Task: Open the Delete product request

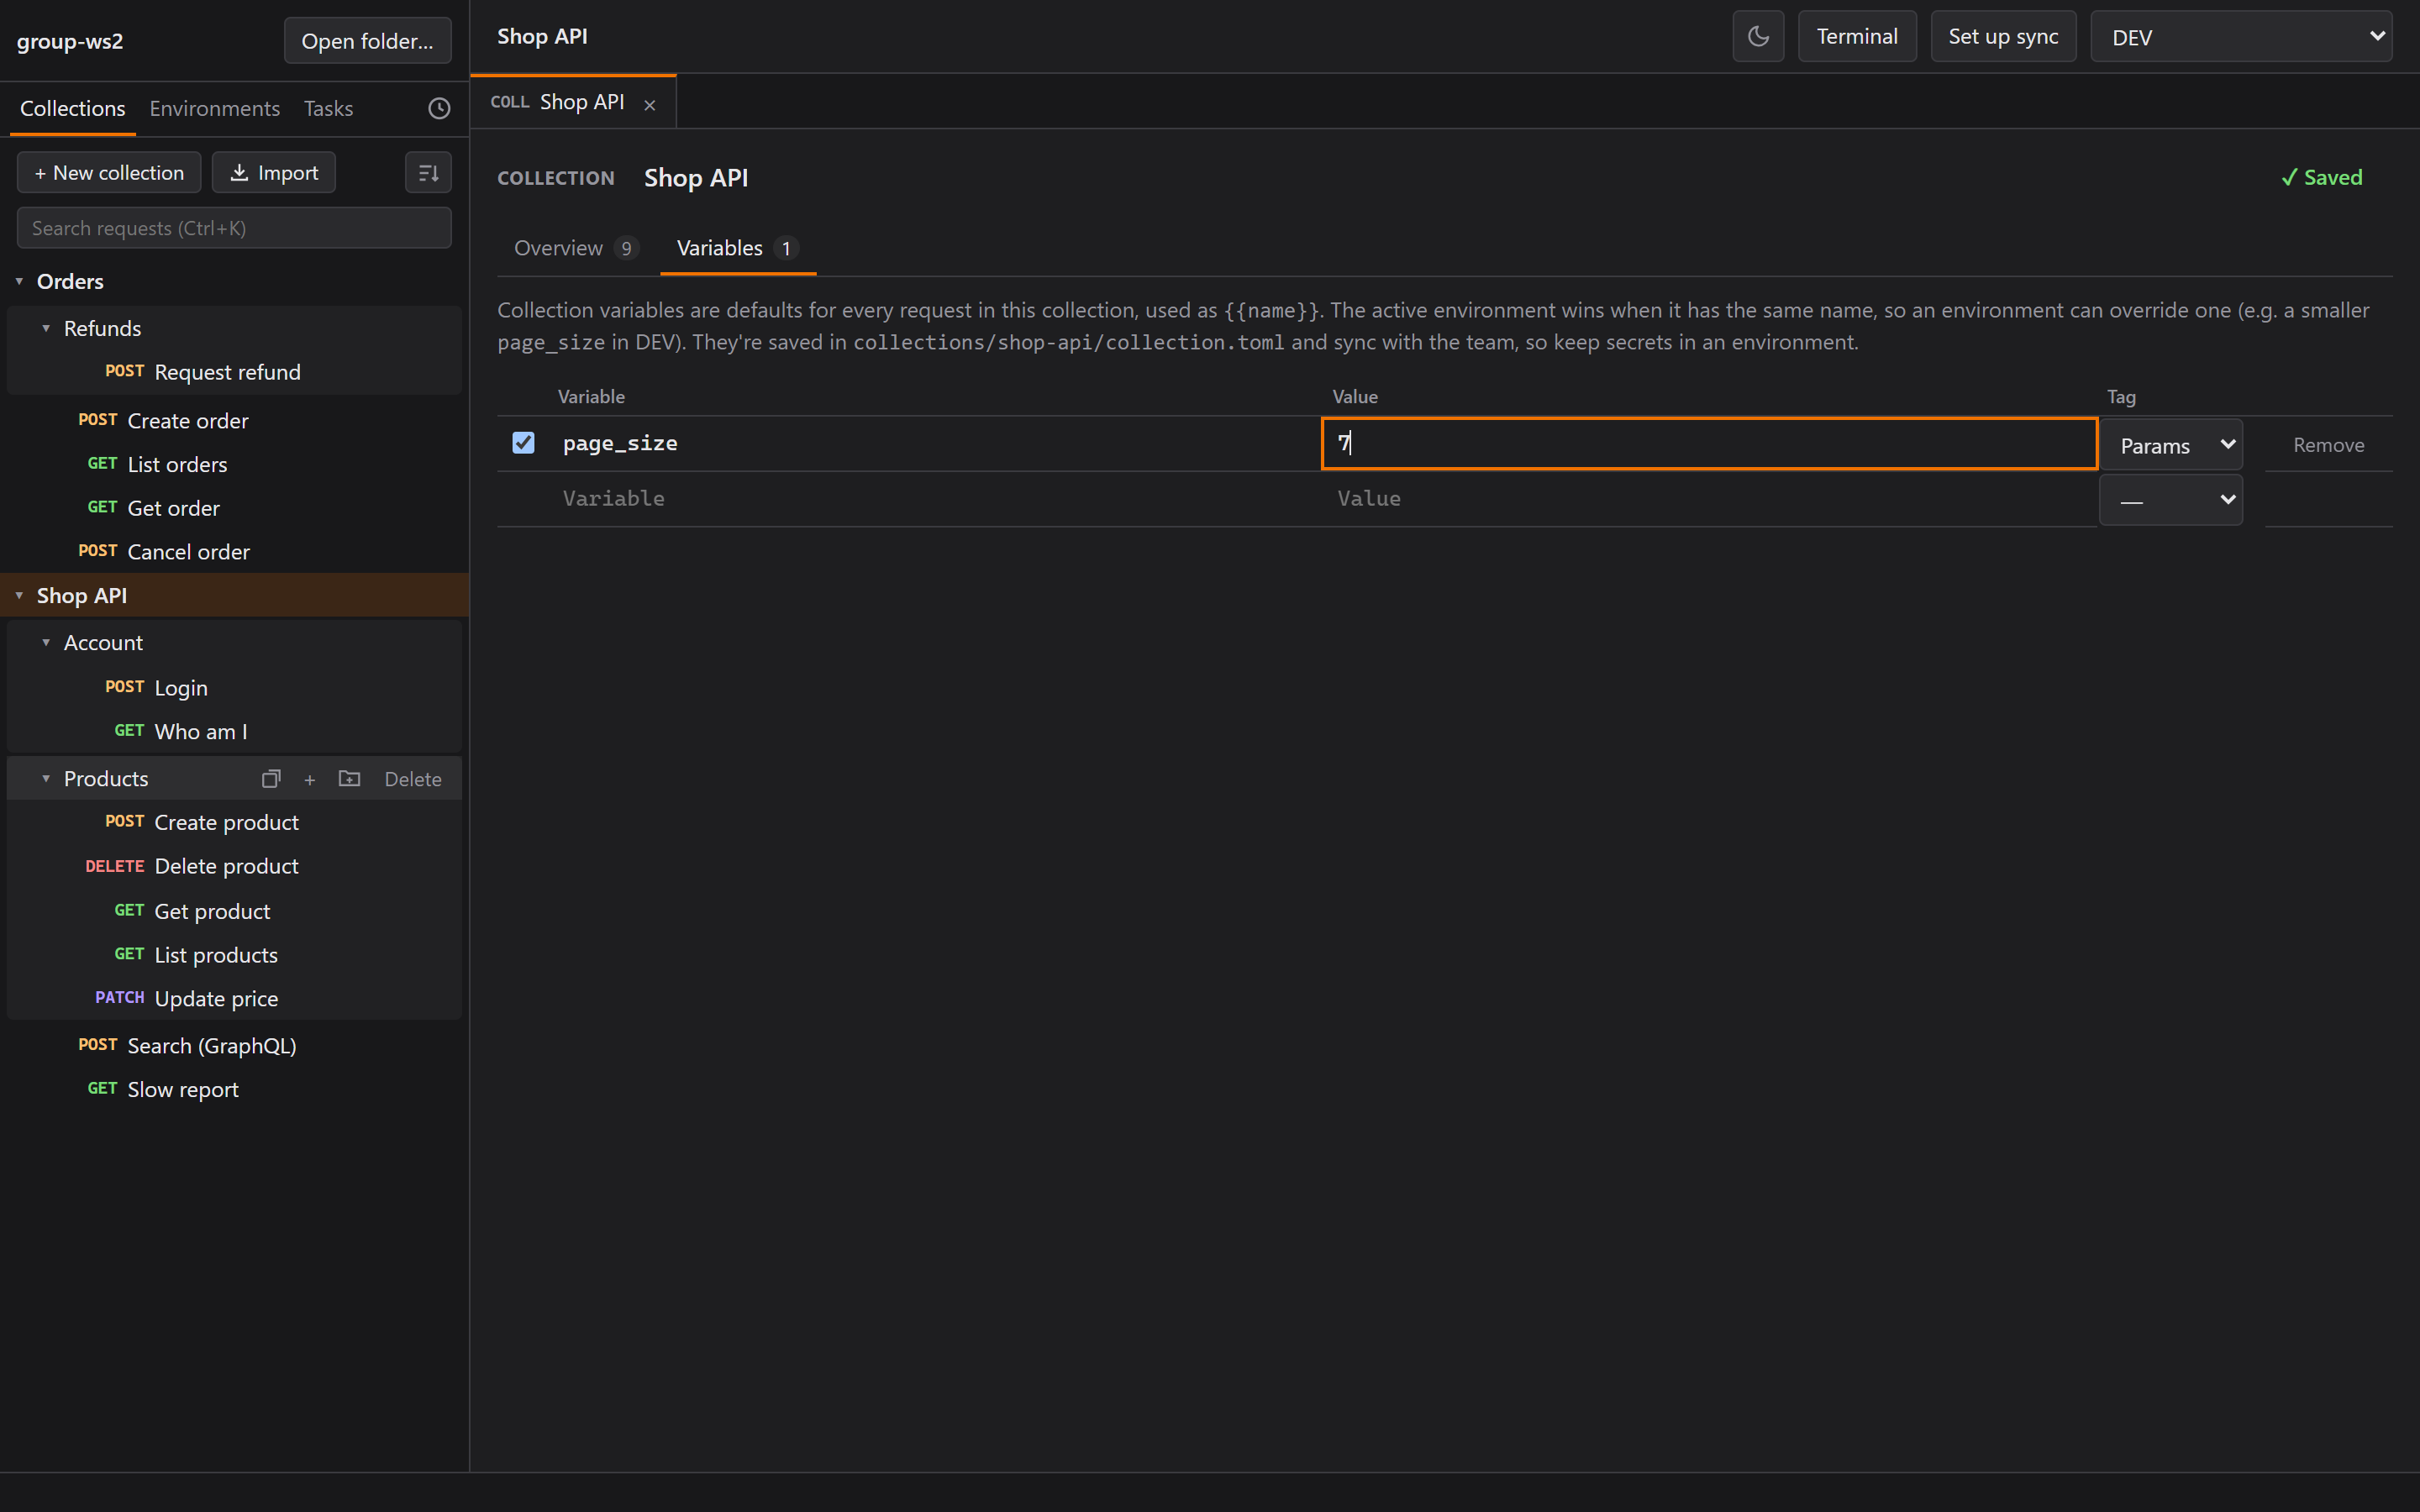Action: tap(235, 866)
